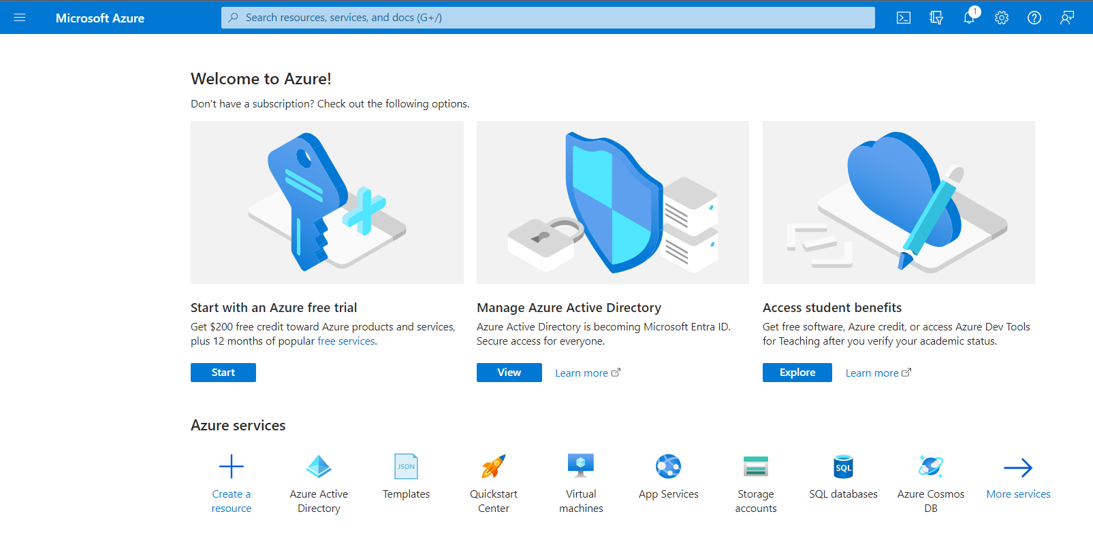Click the Templates label

click(407, 494)
